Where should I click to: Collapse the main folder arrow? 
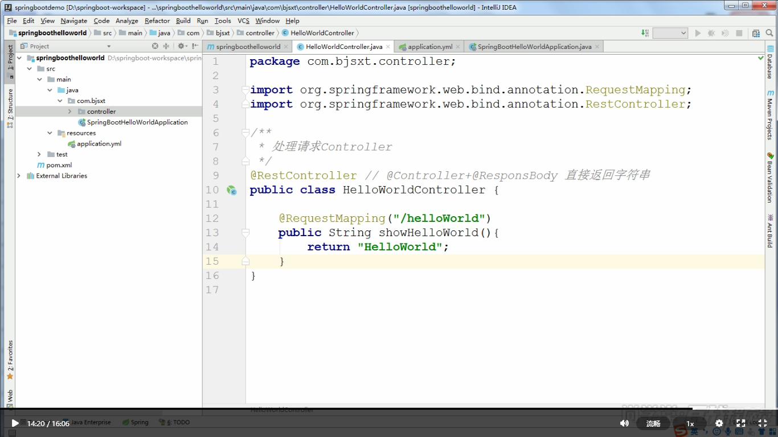(40, 79)
